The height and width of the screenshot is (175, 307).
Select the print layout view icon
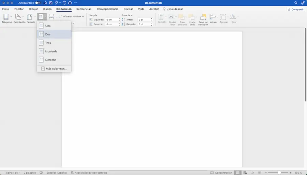tap(238, 173)
